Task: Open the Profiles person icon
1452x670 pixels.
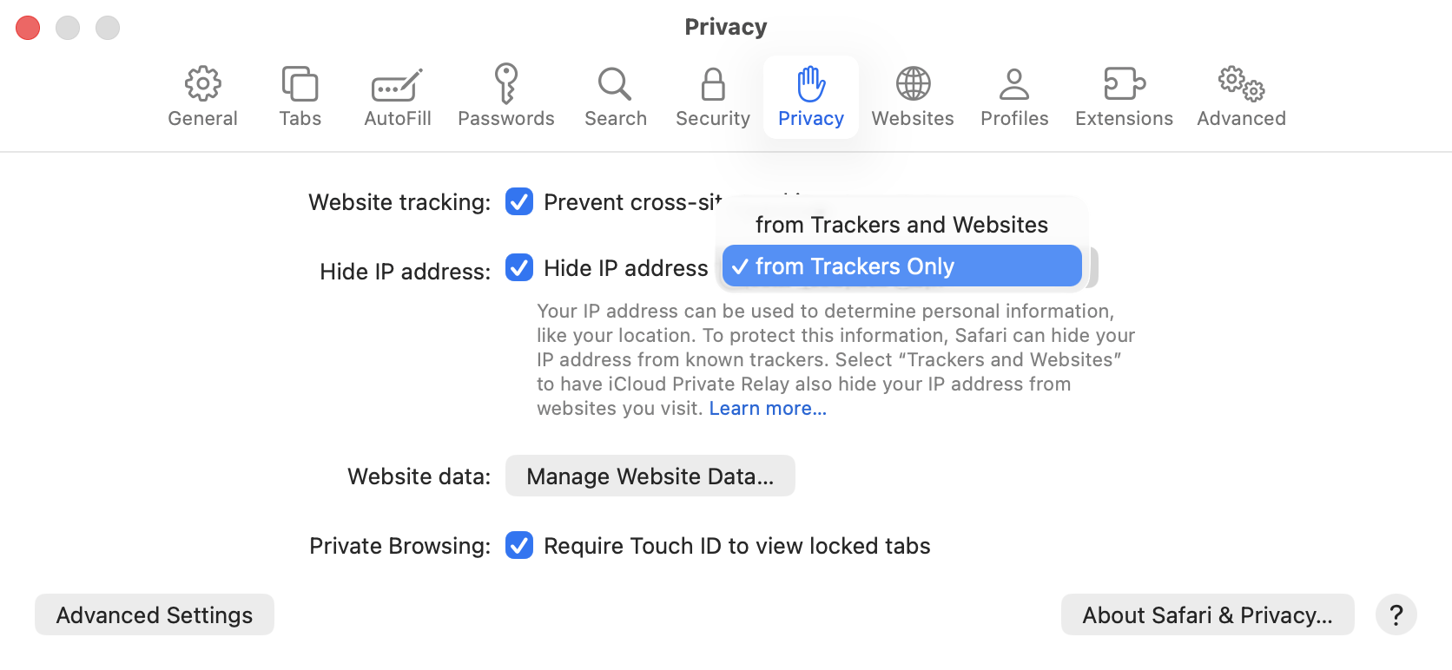Action: pos(1014,84)
